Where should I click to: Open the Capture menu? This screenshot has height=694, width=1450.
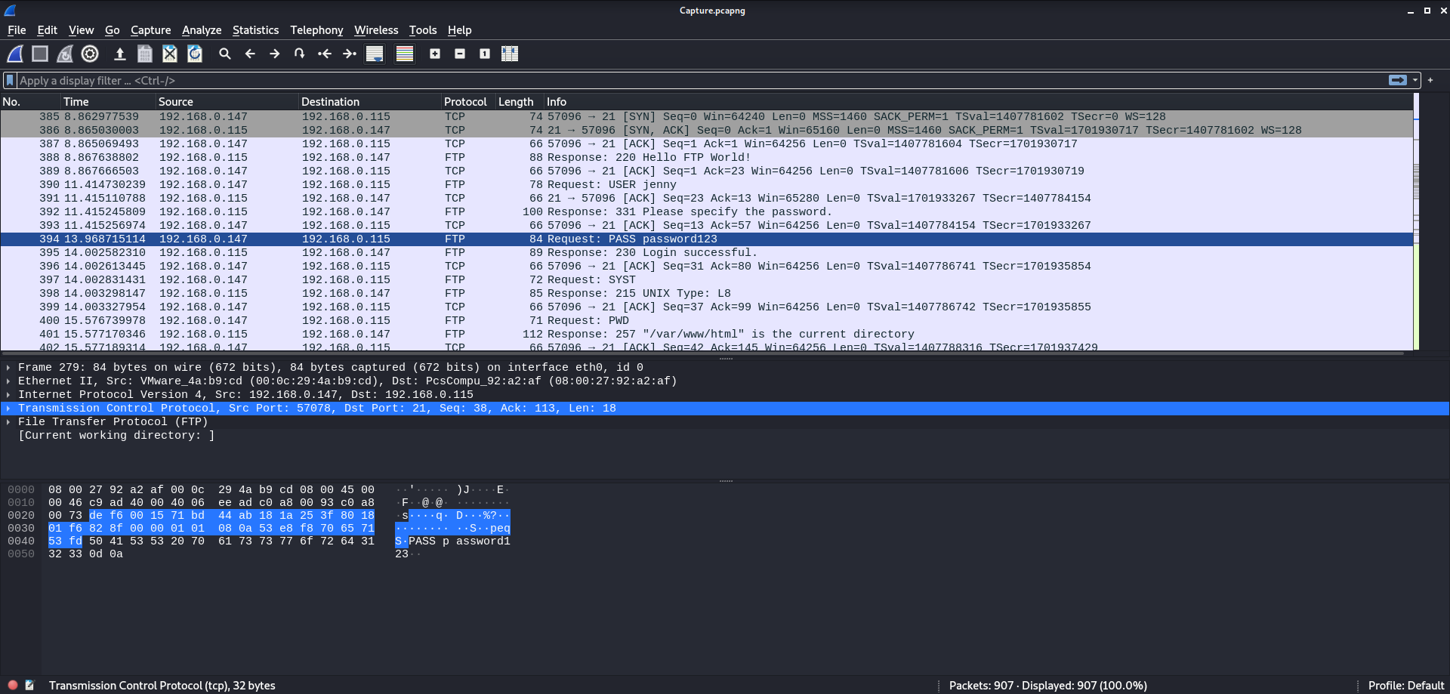point(150,30)
